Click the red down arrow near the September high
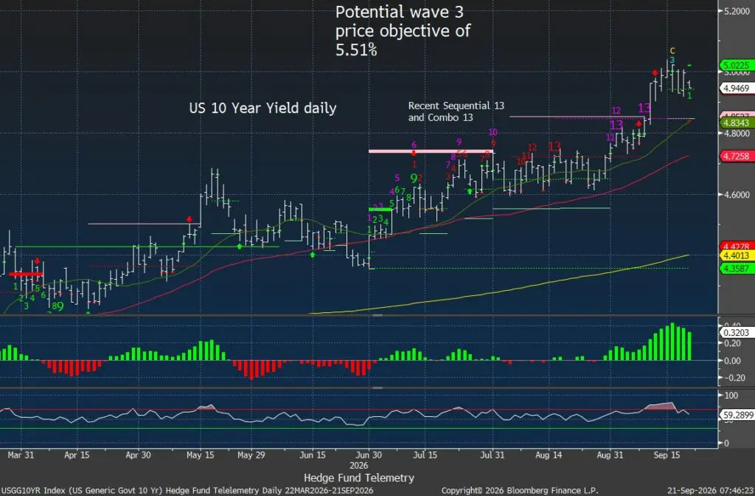 pos(655,73)
